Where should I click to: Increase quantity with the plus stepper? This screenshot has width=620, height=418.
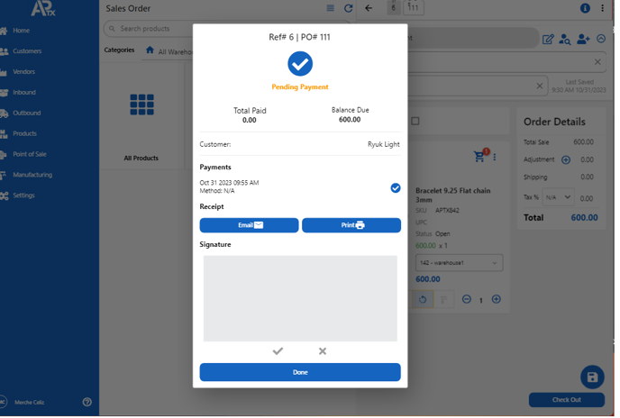pyautogui.click(x=497, y=299)
